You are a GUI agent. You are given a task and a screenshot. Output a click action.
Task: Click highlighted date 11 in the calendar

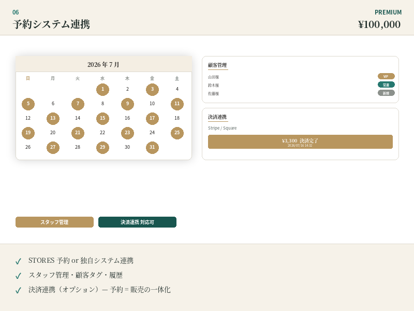coord(177,104)
